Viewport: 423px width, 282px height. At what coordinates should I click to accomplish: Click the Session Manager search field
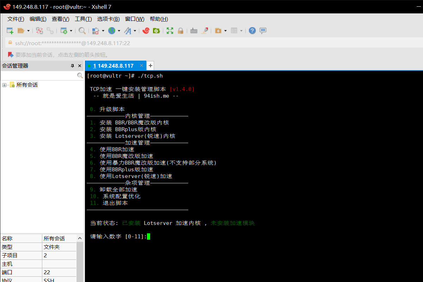click(x=39, y=75)
